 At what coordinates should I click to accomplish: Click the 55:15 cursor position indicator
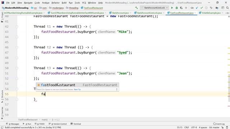[x=180, y=128]
